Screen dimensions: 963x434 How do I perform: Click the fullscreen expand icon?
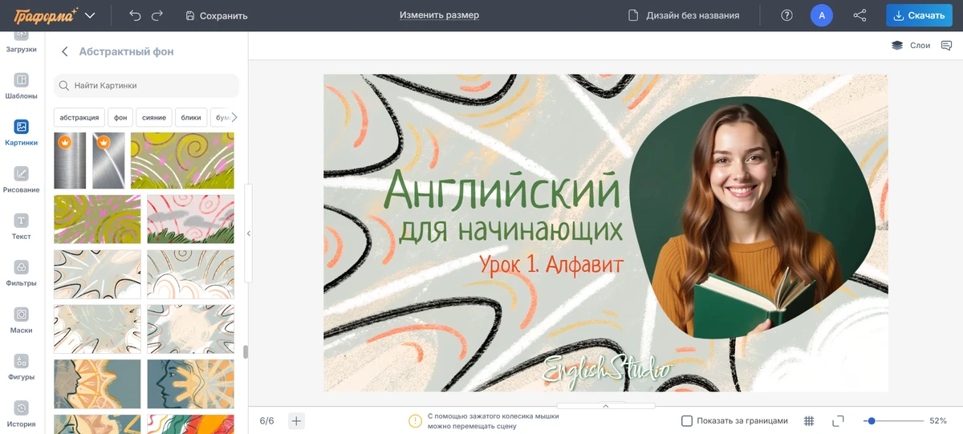[838, 421]
